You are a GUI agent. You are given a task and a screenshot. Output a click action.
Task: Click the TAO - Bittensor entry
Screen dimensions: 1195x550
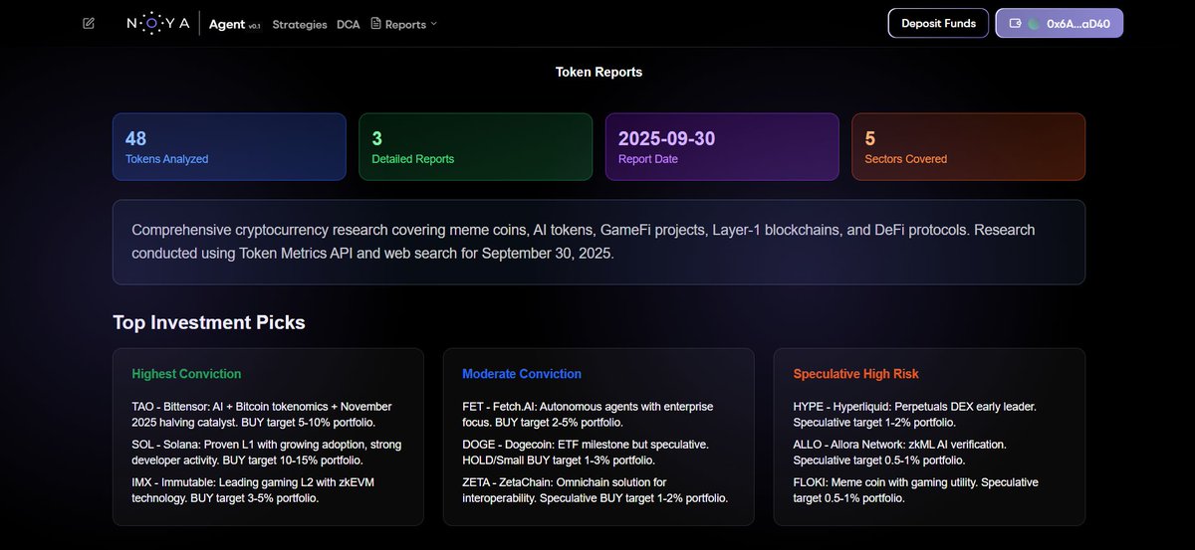[x=264, y=415]
